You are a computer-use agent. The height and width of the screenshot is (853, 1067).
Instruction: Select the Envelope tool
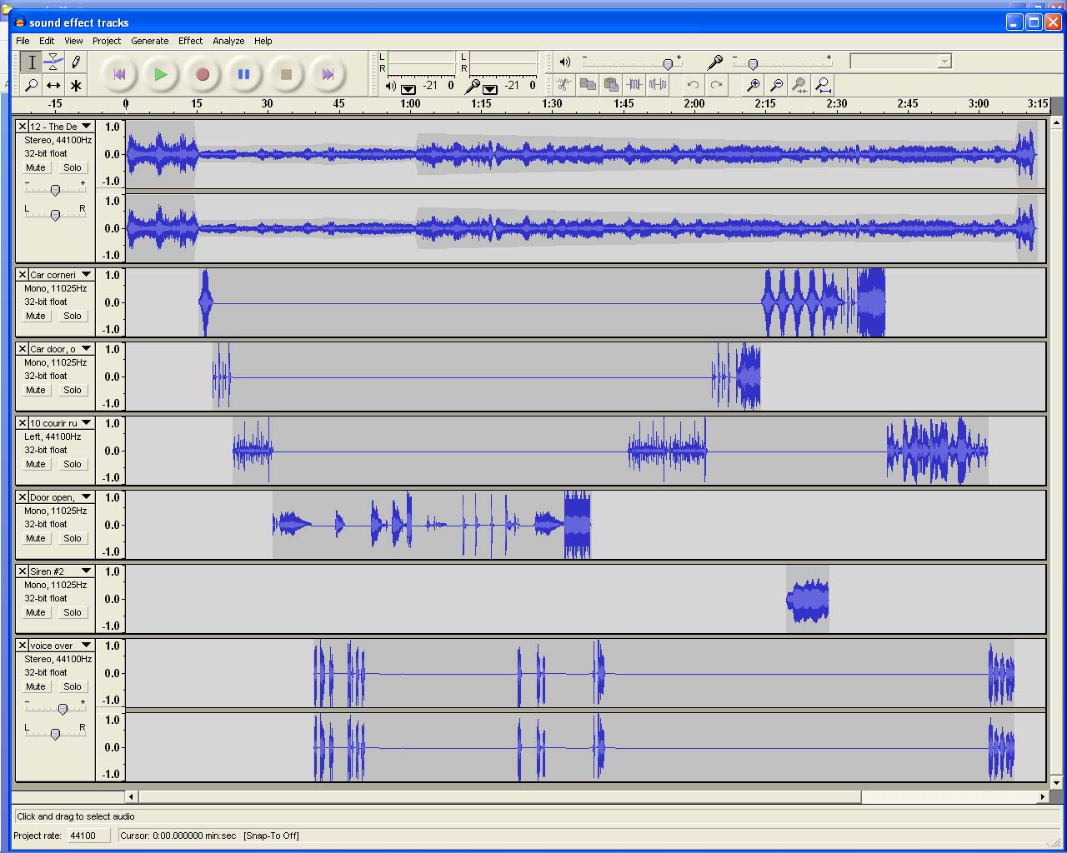(x=53, y=62)
